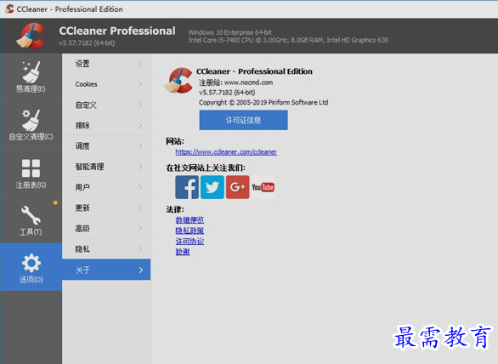Screen dimensions: 498x364
Task: Click the Windows 10 Enterprise 64-bit text
Action: pos(230,32)
